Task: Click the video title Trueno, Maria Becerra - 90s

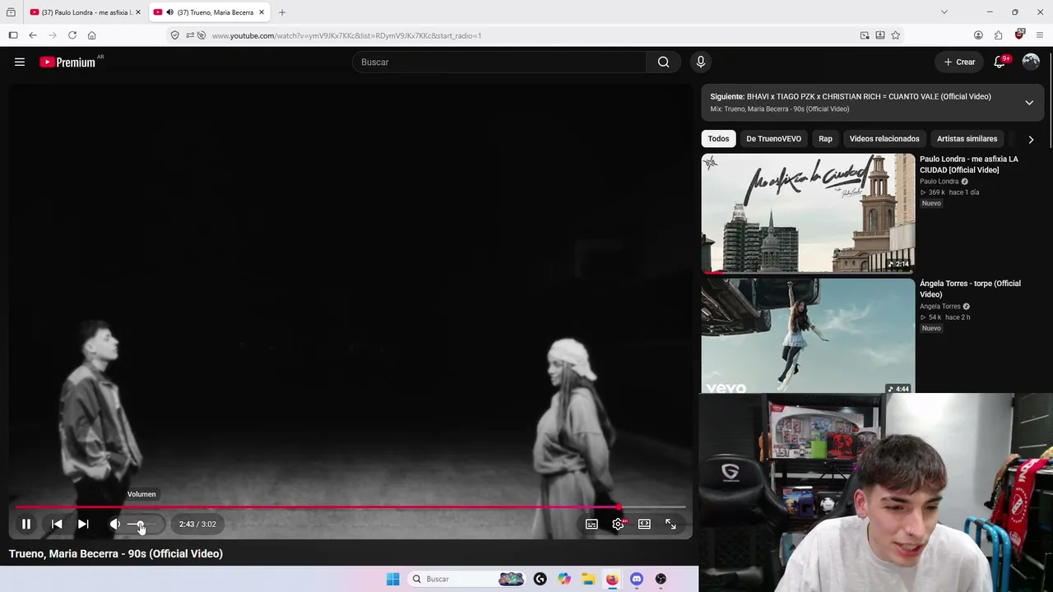Action: (116, 553)
